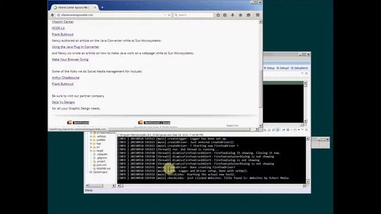Maximize the Eclipse editor view pane

pyautogui.click(x=307, y=73)
